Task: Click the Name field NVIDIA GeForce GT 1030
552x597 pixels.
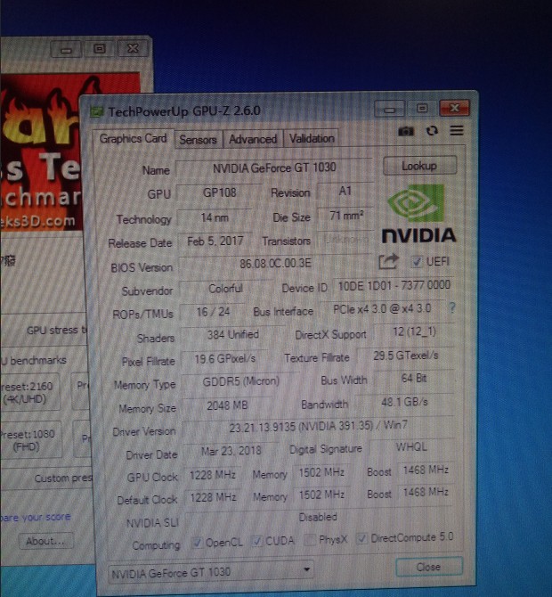Action: (274, 168)
